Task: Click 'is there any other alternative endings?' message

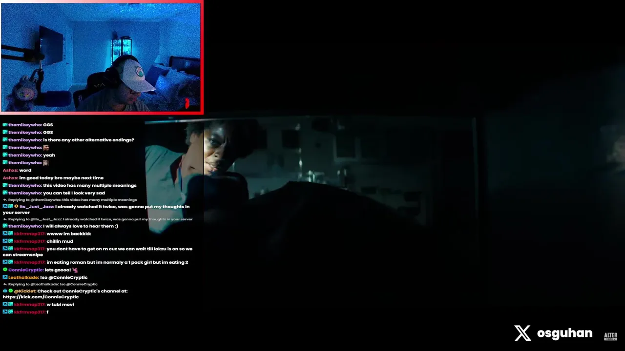Action: [88, 140]
